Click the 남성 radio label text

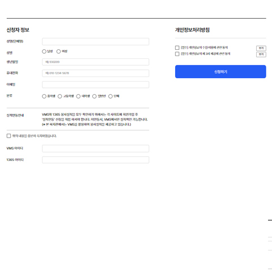tap(50, 51)
